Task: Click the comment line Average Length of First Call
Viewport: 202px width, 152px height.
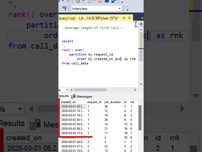Action: pyautogui.click(x=93, y=28)
